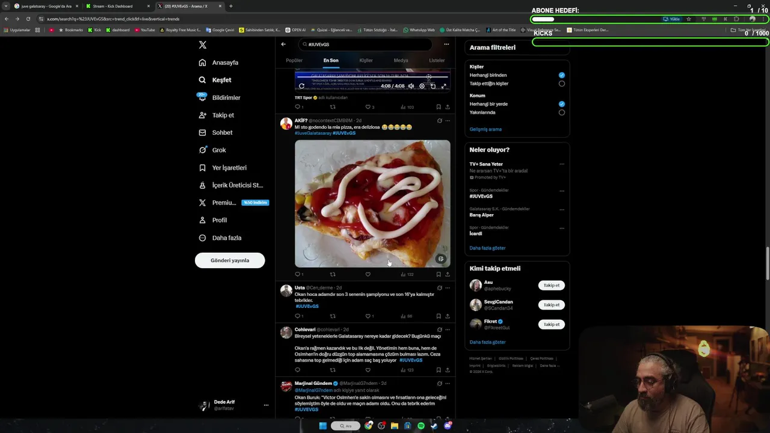Select 'Yakınlarında' location radio
The height and width of the screenshot is (433, 770).
tap(562, 112)
